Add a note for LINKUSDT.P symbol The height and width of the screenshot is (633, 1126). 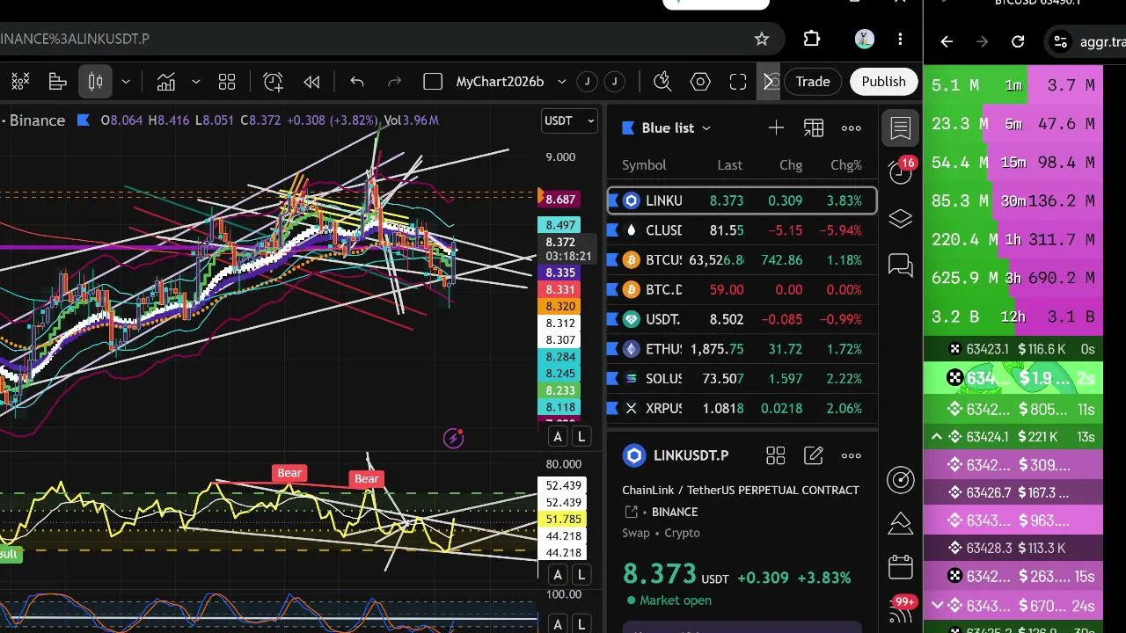tap(814, 455)
